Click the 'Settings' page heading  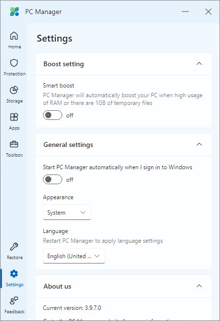click(x=55, y=39)
